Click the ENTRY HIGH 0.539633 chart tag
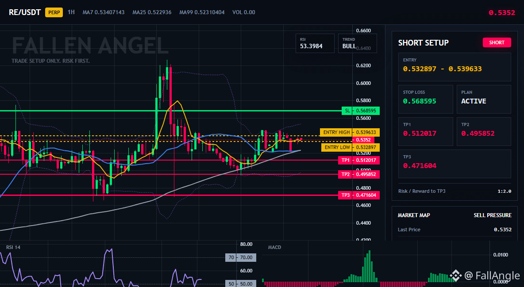The height and width of the screenshot is (287, 524). pyautogui.click(x=350, y=132)
